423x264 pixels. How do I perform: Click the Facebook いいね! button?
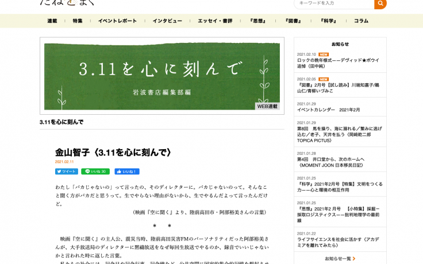[x=127, y=172]
